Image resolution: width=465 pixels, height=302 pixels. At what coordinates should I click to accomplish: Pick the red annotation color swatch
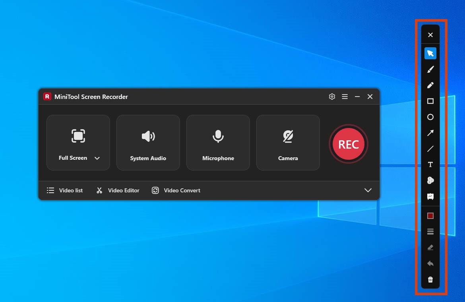click(x=430, y=215)
